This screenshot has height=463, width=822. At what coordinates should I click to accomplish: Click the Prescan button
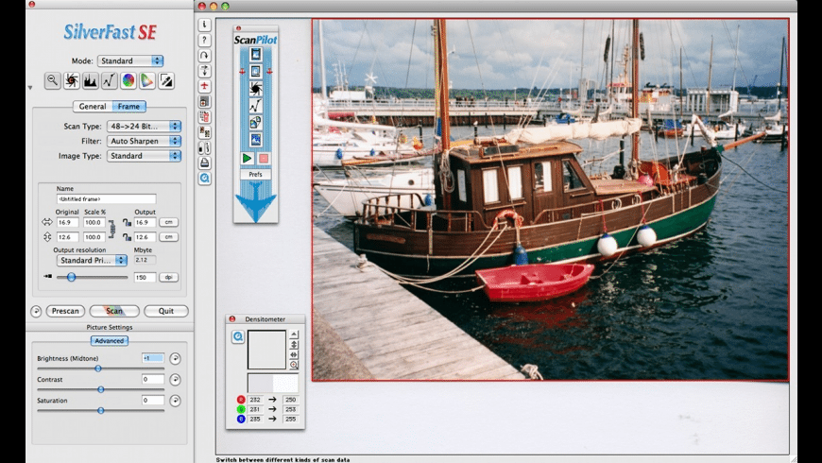coord(65,311)
